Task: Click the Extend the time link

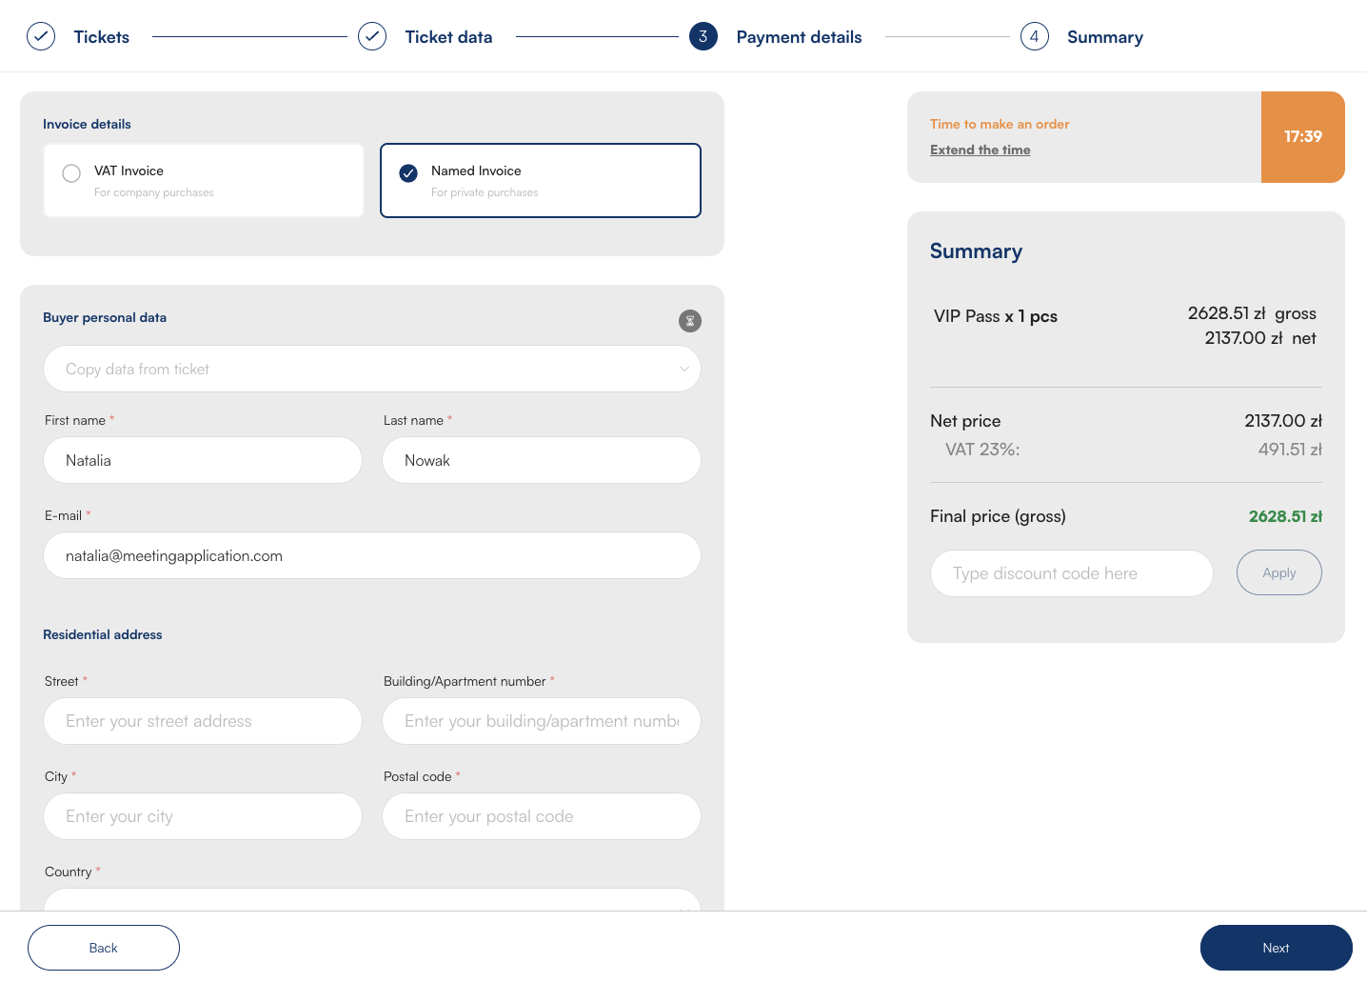Action: (981, 150)
